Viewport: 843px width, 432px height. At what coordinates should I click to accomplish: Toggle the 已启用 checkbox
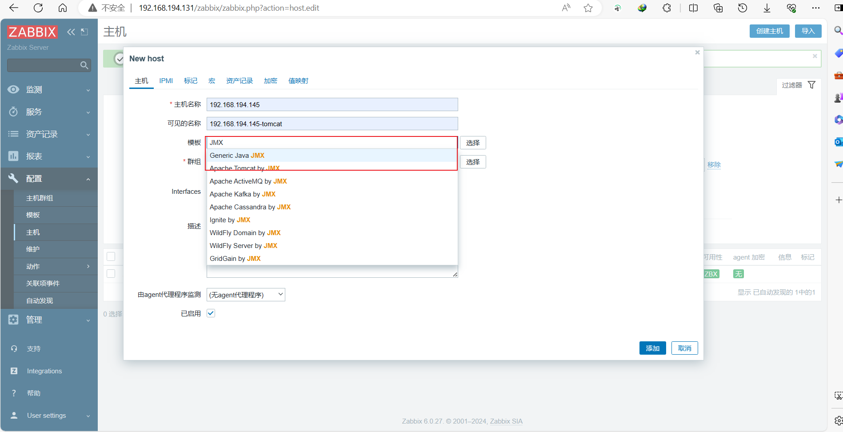(x=211, y=313)
